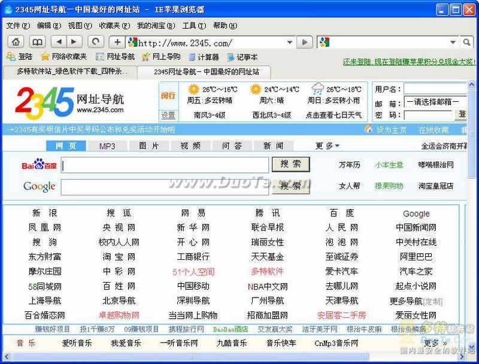Image resolution: width=479 pixels, height=364 pixels.
Task: Open the 我的淘宝 menu
Action: coord(156,26)
